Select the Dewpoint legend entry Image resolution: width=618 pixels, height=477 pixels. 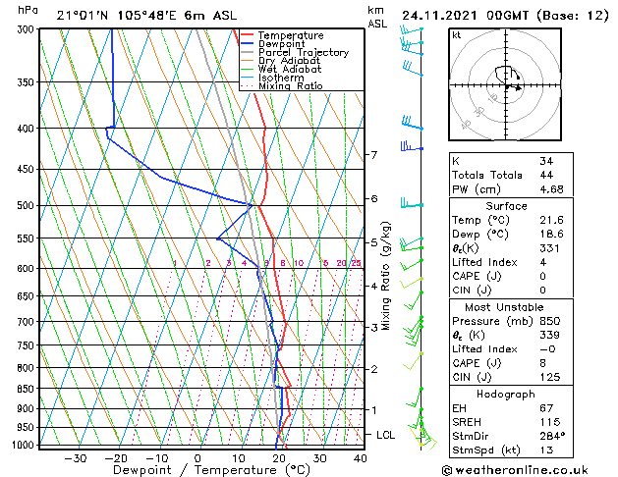[281, 44]
